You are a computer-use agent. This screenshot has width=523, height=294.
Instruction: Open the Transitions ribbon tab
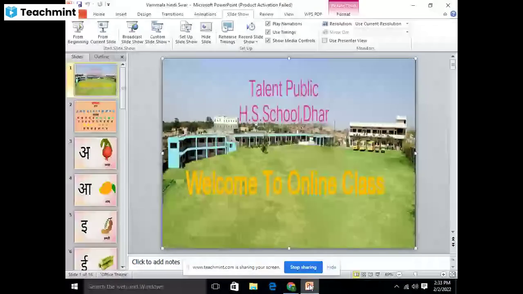(x=172, y=14)
